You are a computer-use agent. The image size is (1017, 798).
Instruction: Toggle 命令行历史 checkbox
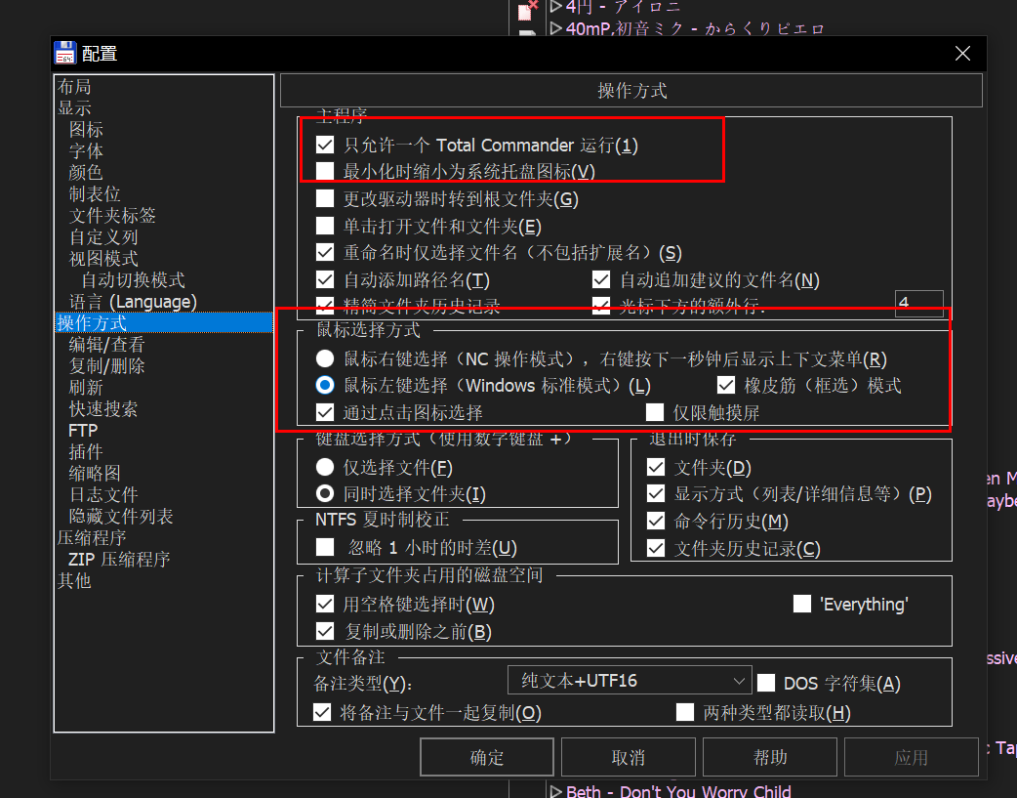pyautogui.click(x=656, y=522)
